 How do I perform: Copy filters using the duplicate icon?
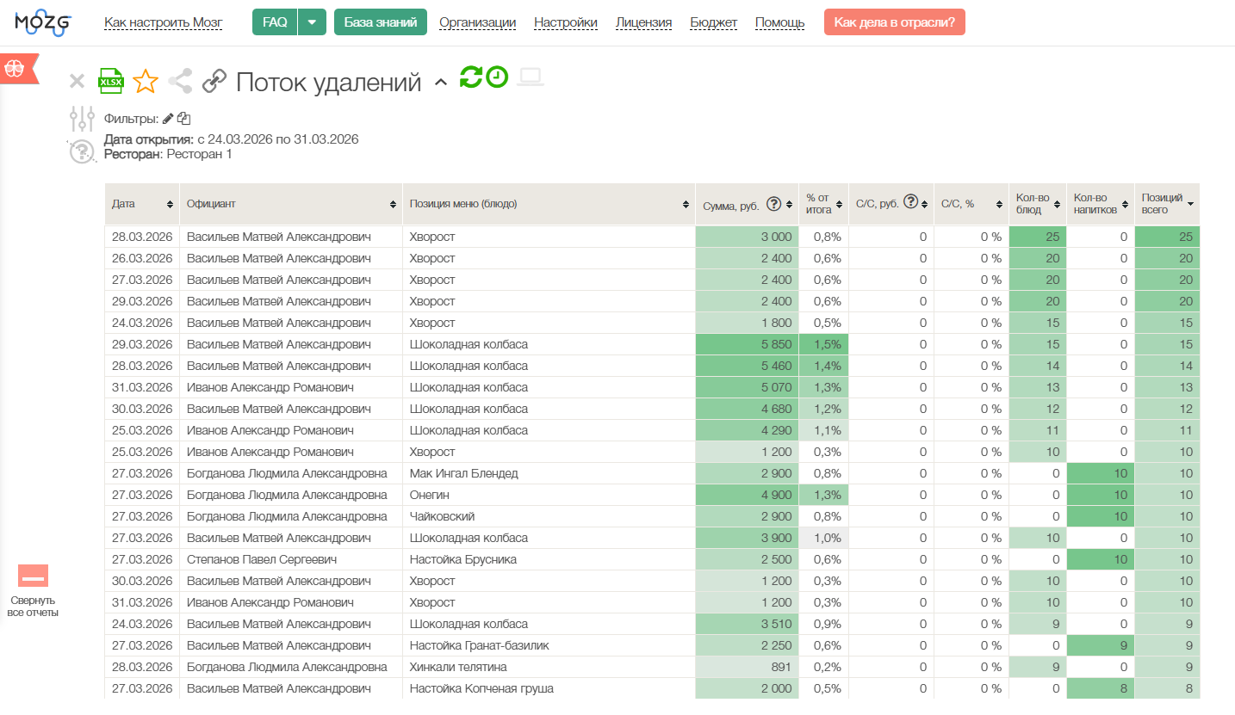183,119
